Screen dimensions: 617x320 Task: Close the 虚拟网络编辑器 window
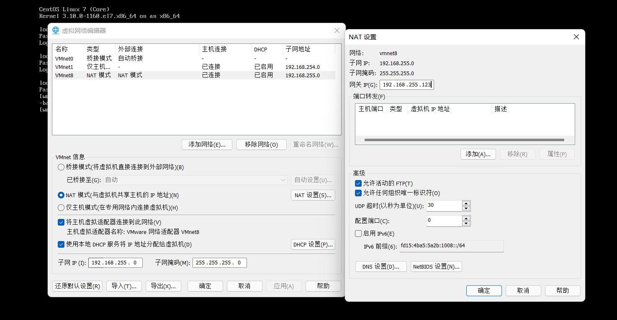337,30
